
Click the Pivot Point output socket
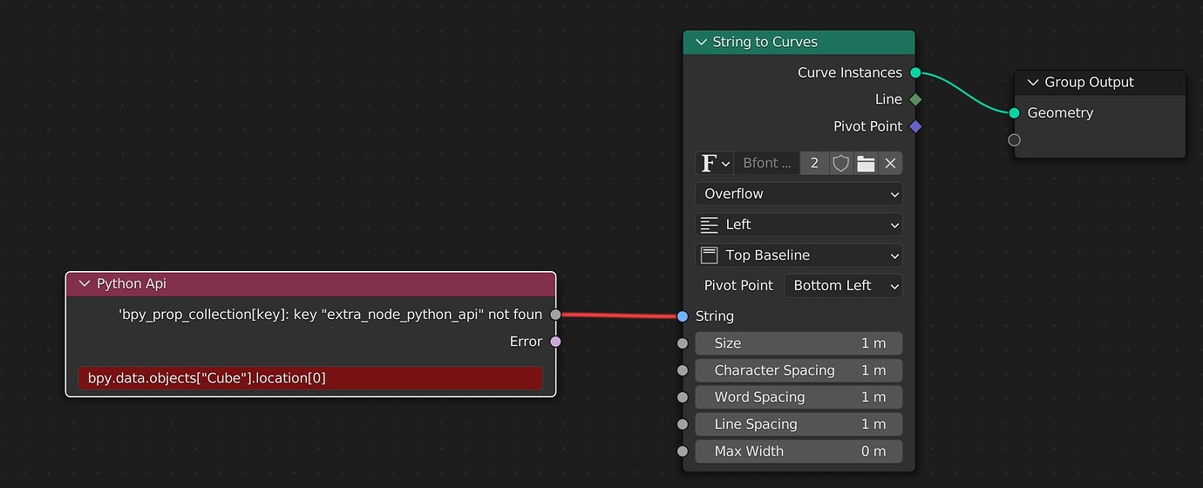[915, 126]
